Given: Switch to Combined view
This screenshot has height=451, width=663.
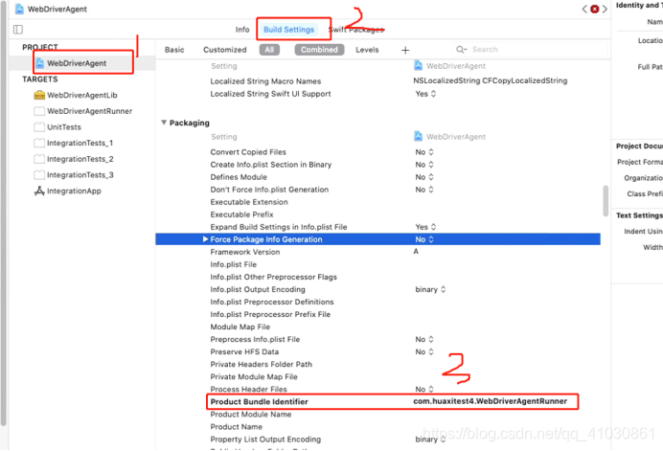Looking at the screenshot, I should point(319,50).
